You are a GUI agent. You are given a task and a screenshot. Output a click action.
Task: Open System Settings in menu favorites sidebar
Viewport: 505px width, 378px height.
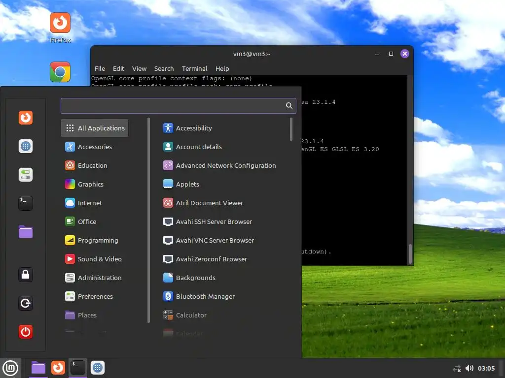click(x=26, y=175)
